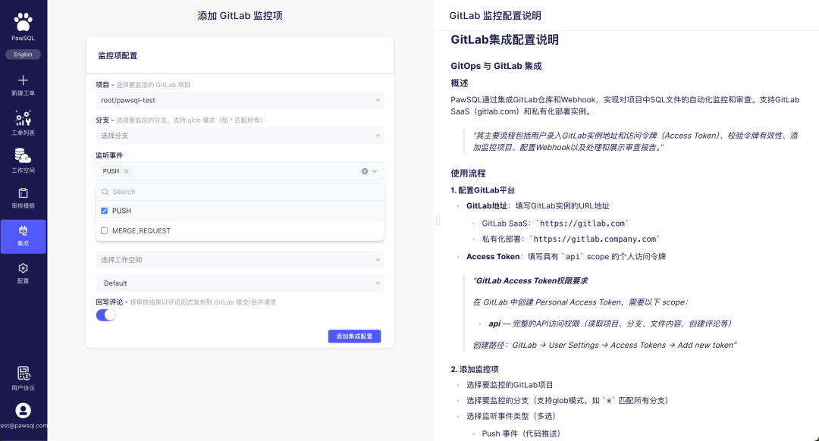Screen dimensions: 819x441
Task: Click the 添加 GitLab 监控项 title
Action: (240, 16)
